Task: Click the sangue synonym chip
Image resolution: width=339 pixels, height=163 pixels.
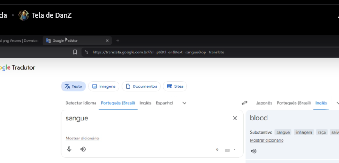Action: tap(283, 132)
